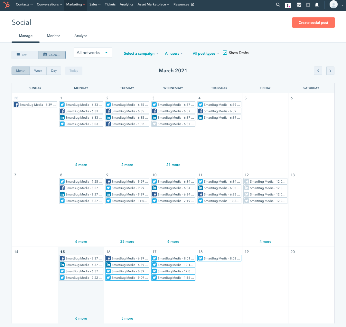Show 2 more posts on March 2
This screenshot has width=346, height=327.
point(127,165)
